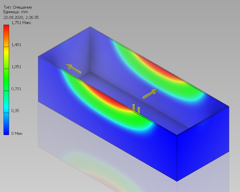240x192 pixels.
Task: Select the '1,401' legend value
Action: coord(16,45)
